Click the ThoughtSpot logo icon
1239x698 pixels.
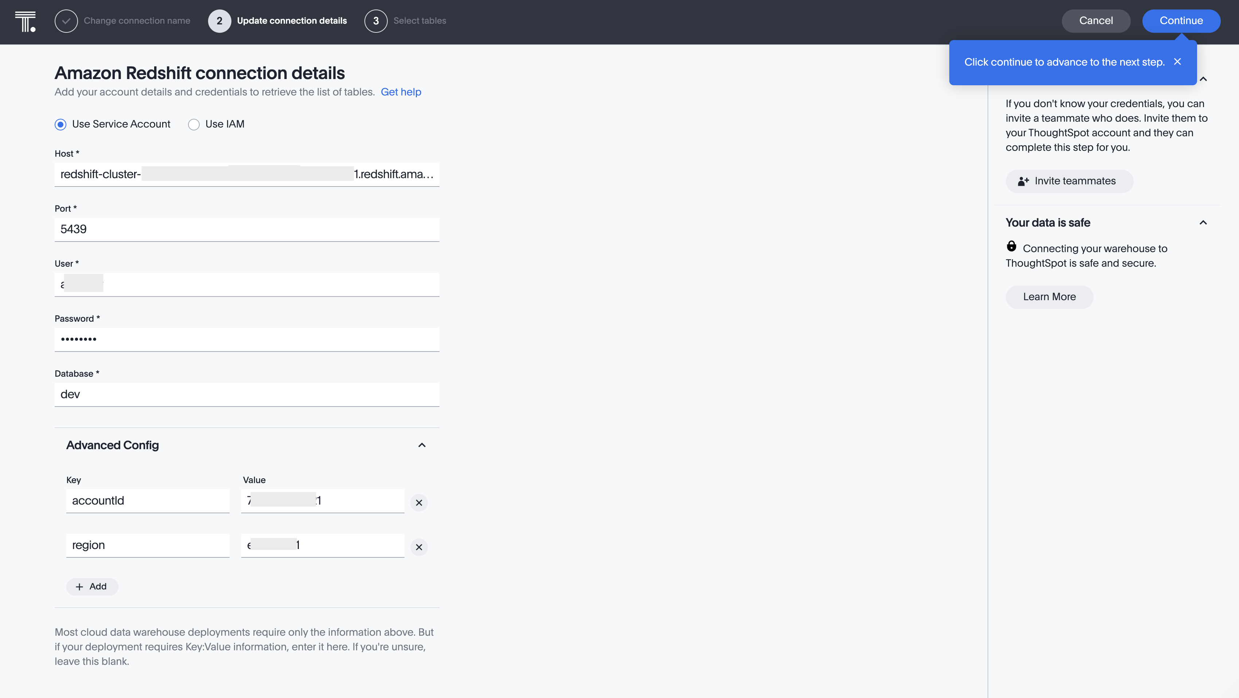tap(25, 21)
